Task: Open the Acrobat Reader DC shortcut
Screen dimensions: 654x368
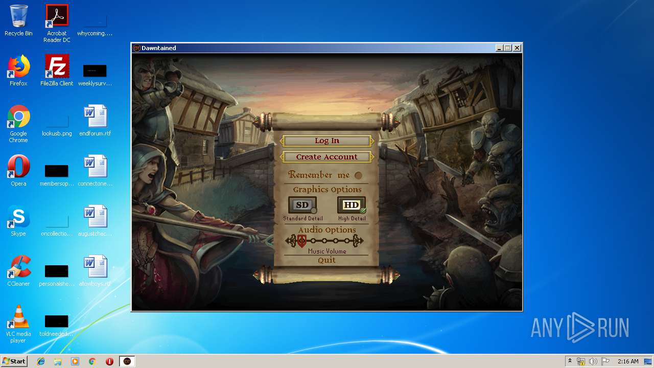Action: pyautogui.click(x=57, y=24)
